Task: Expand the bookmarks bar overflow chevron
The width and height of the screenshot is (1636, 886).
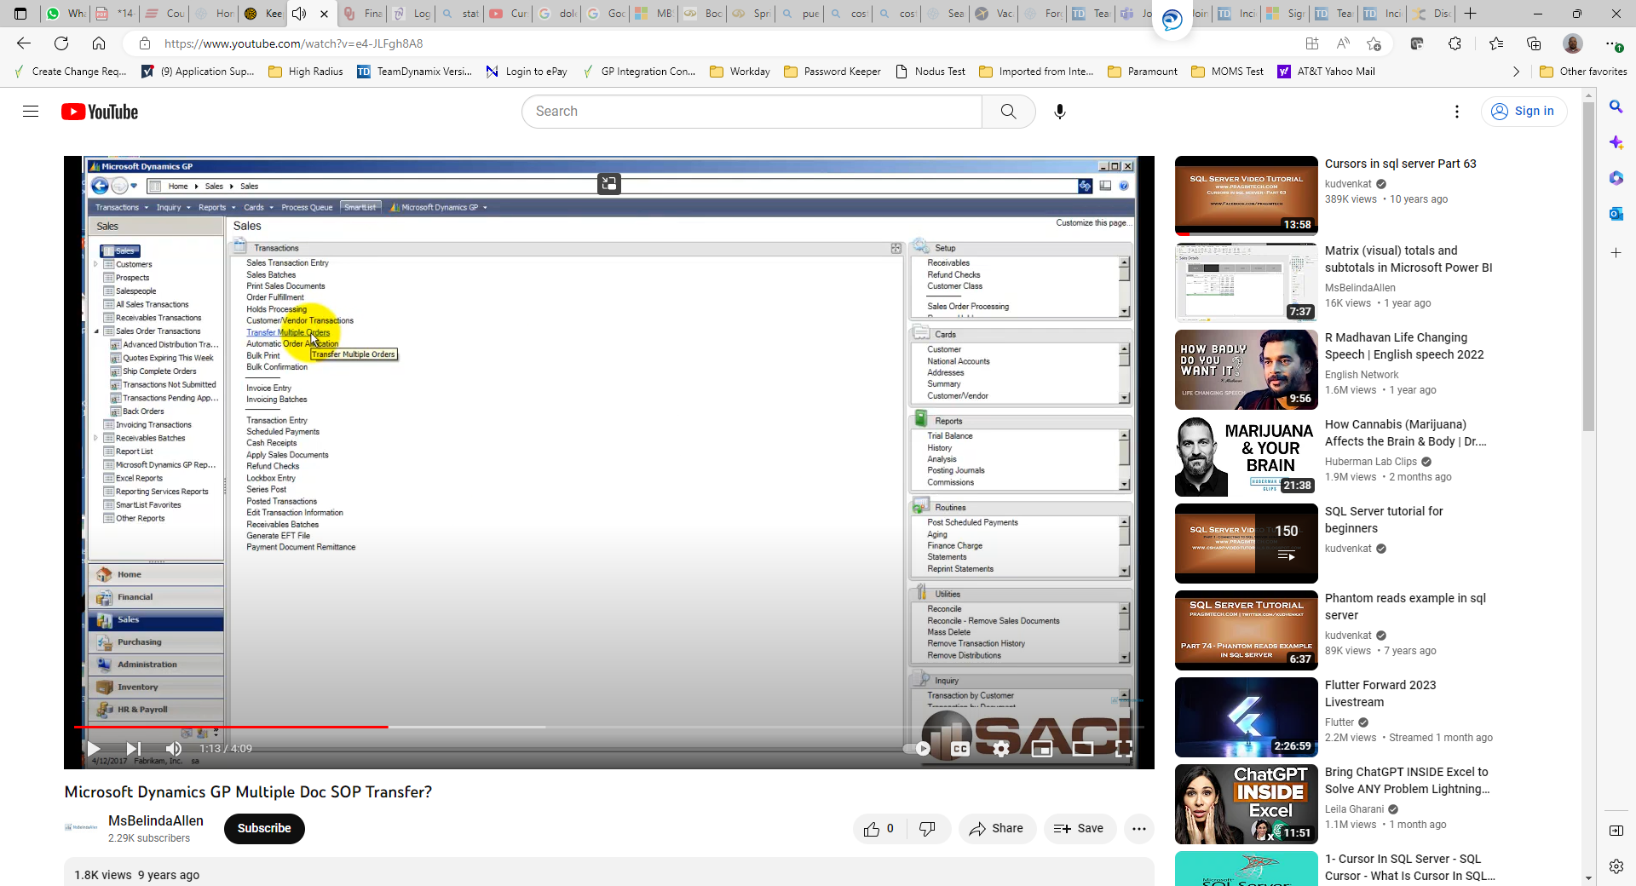Action: (x=1516, y=72)
